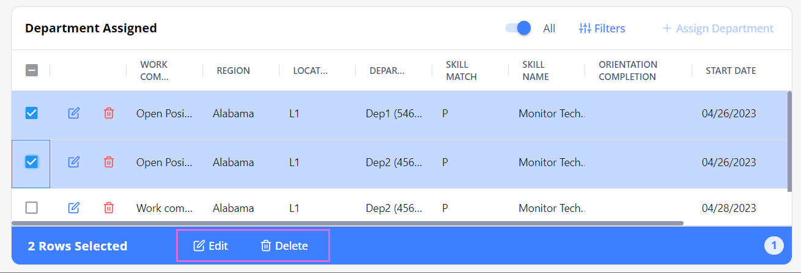
Task: Click Delete in selection bar
Action: (x=284, y=246)
